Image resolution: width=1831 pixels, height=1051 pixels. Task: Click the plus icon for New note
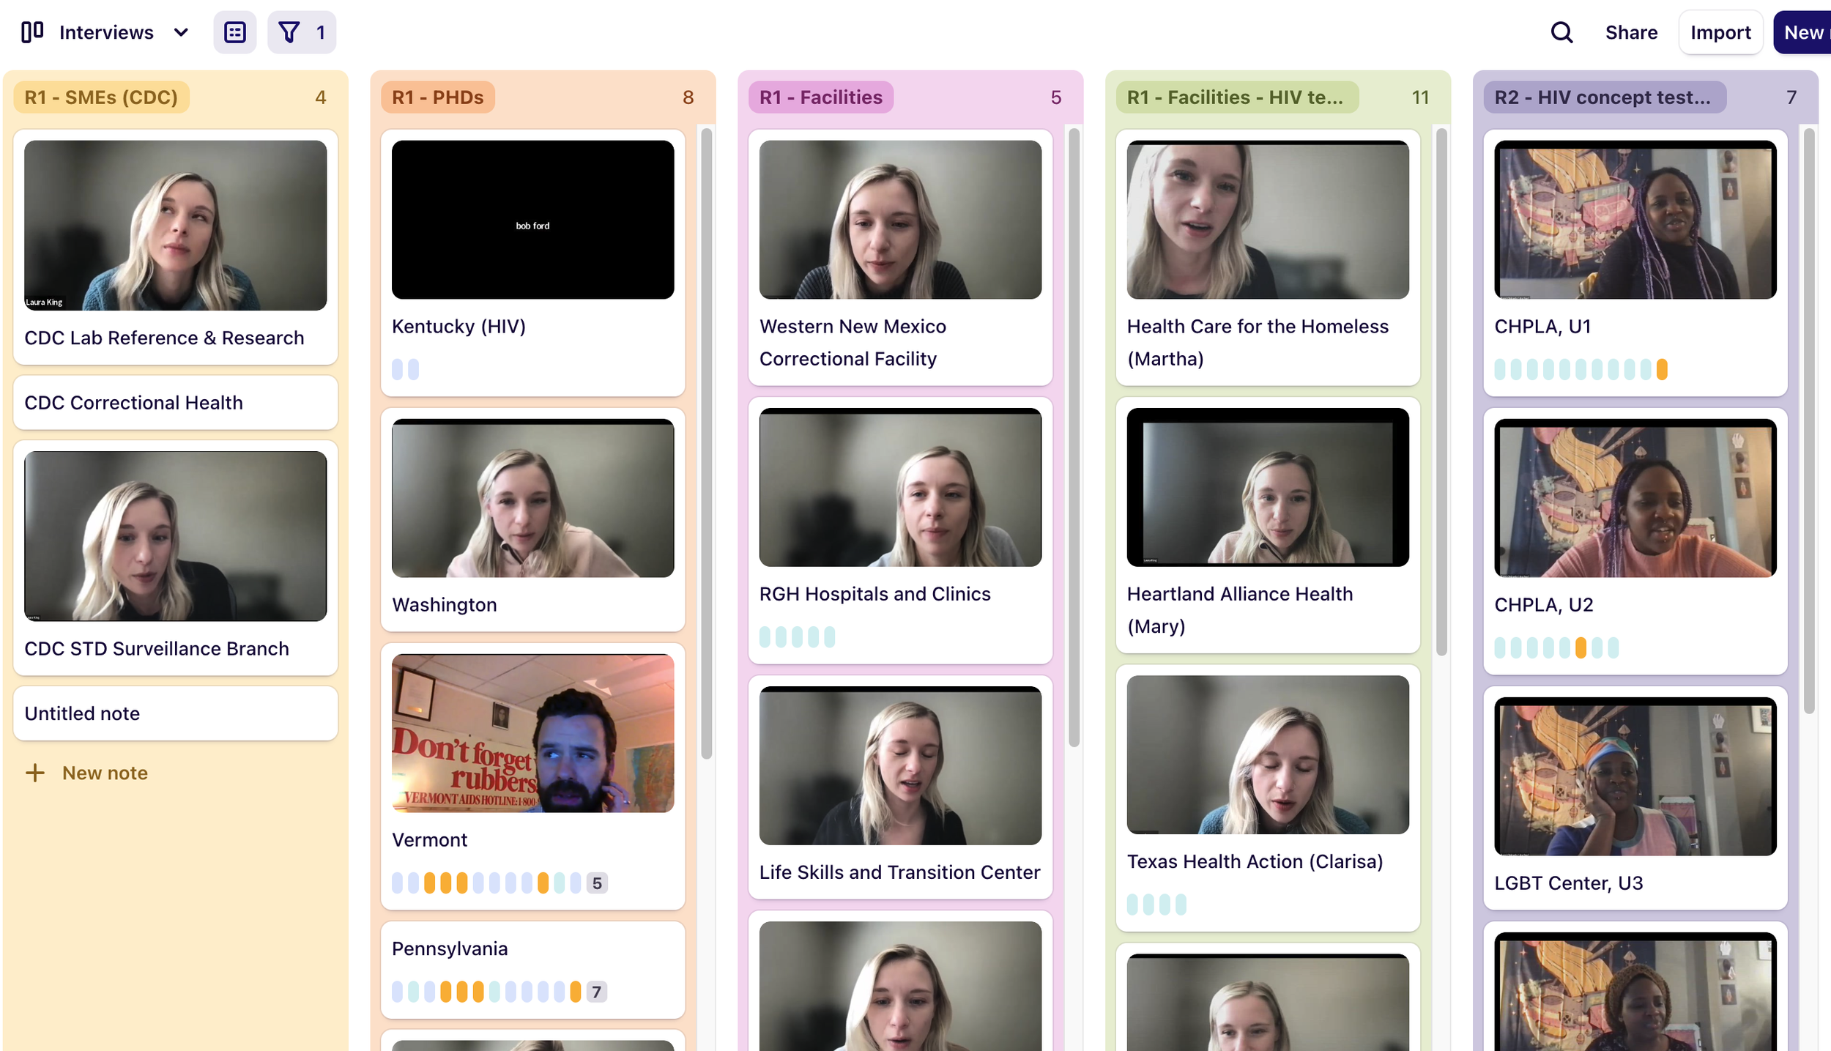tap(35, 773)
